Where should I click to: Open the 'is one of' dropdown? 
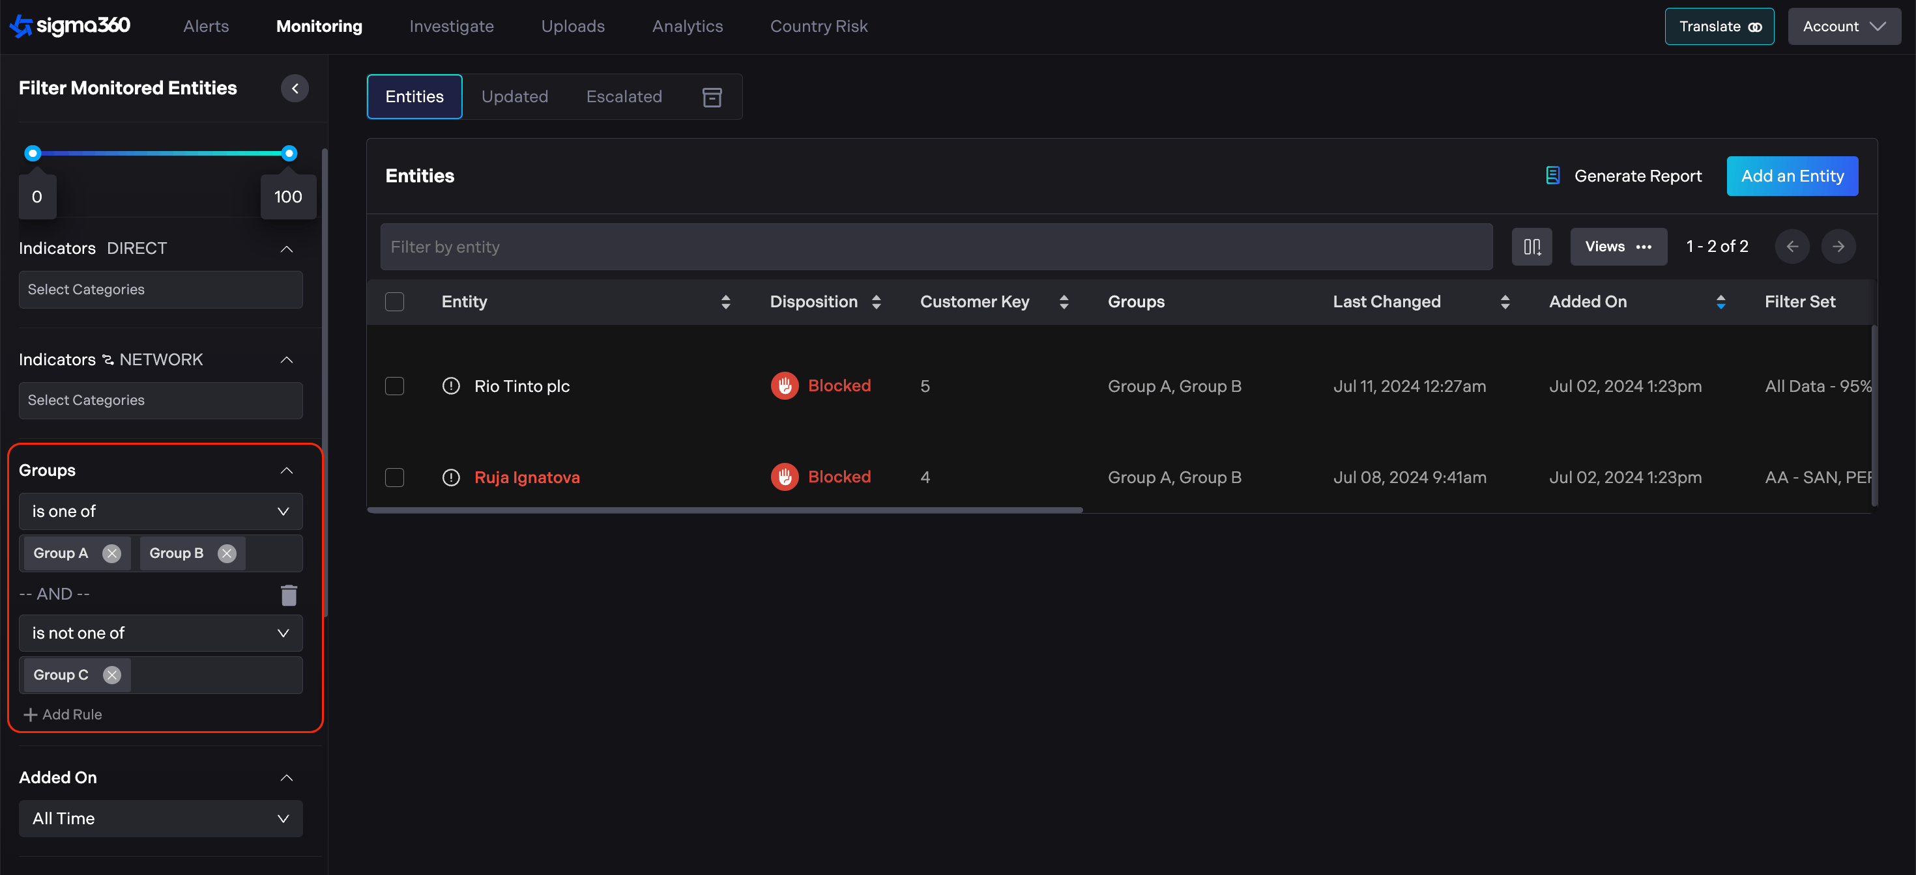(161, 512)
